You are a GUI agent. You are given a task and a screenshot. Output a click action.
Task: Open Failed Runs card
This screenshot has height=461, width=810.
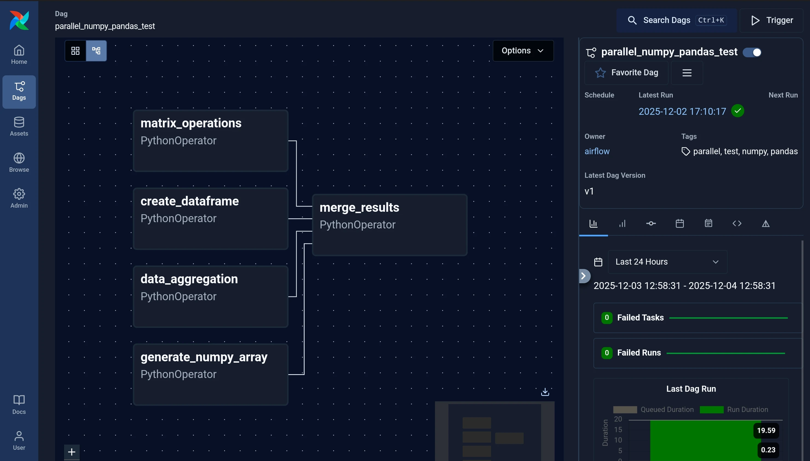(697, 353)
